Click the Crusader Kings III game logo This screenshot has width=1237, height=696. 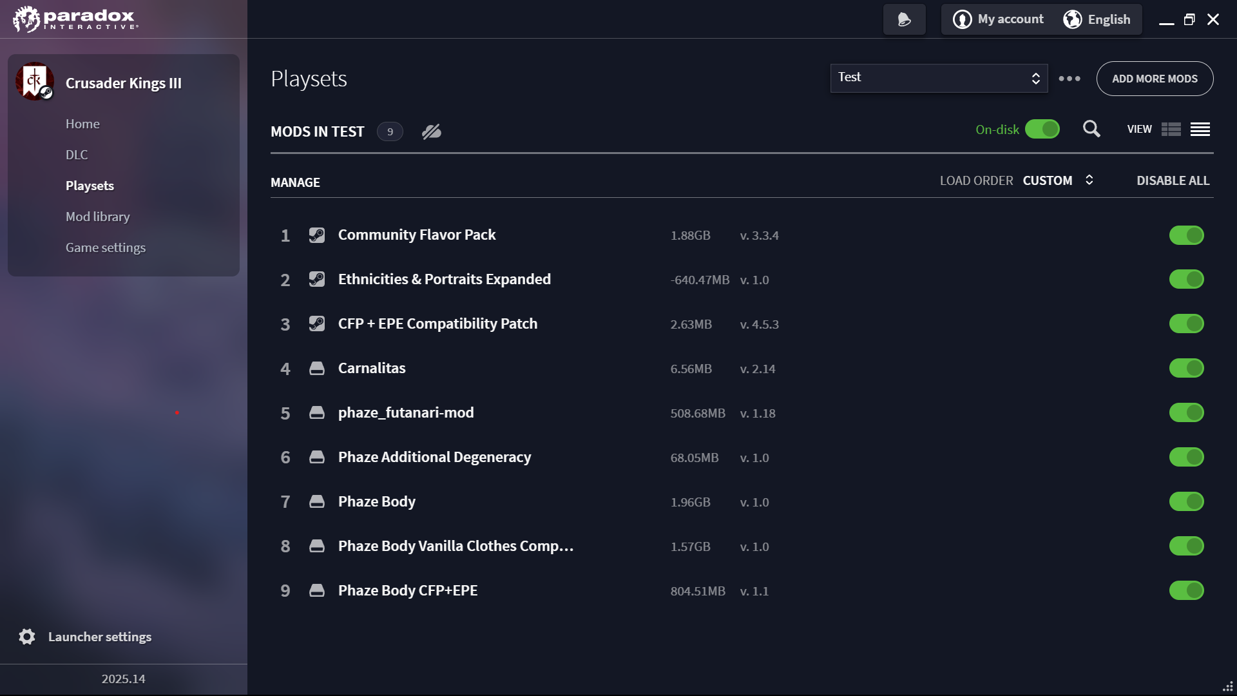[x=35, y=81]
